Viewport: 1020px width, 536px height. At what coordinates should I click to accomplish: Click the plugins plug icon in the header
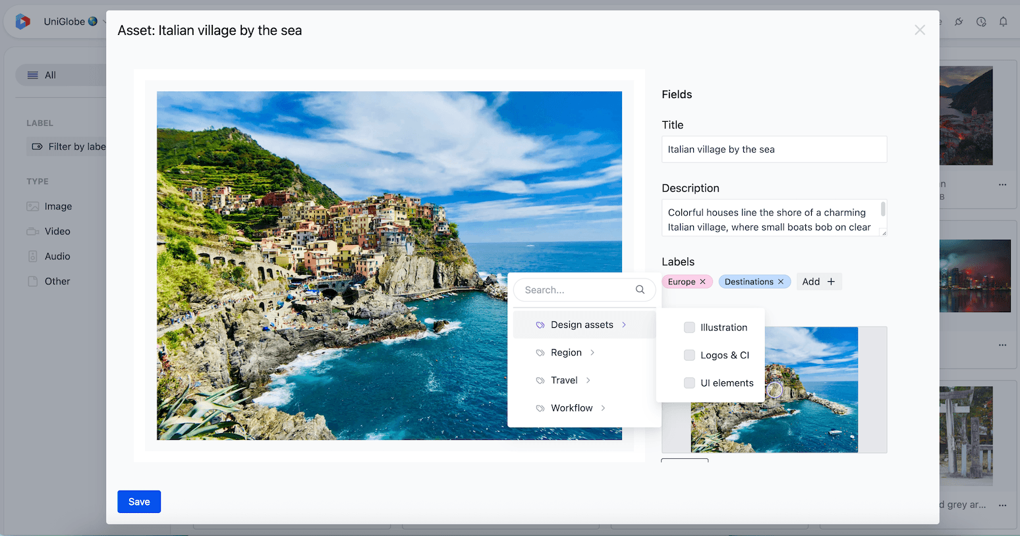tap(959, 22)
